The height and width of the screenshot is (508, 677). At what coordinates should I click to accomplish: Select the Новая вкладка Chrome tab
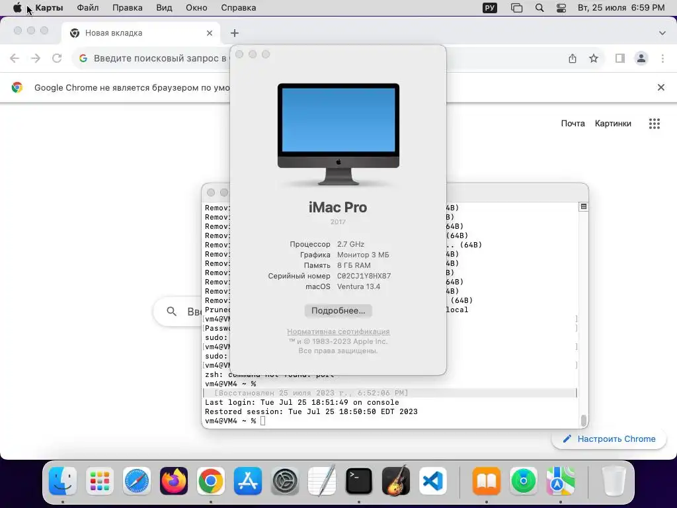pos(140,33)
